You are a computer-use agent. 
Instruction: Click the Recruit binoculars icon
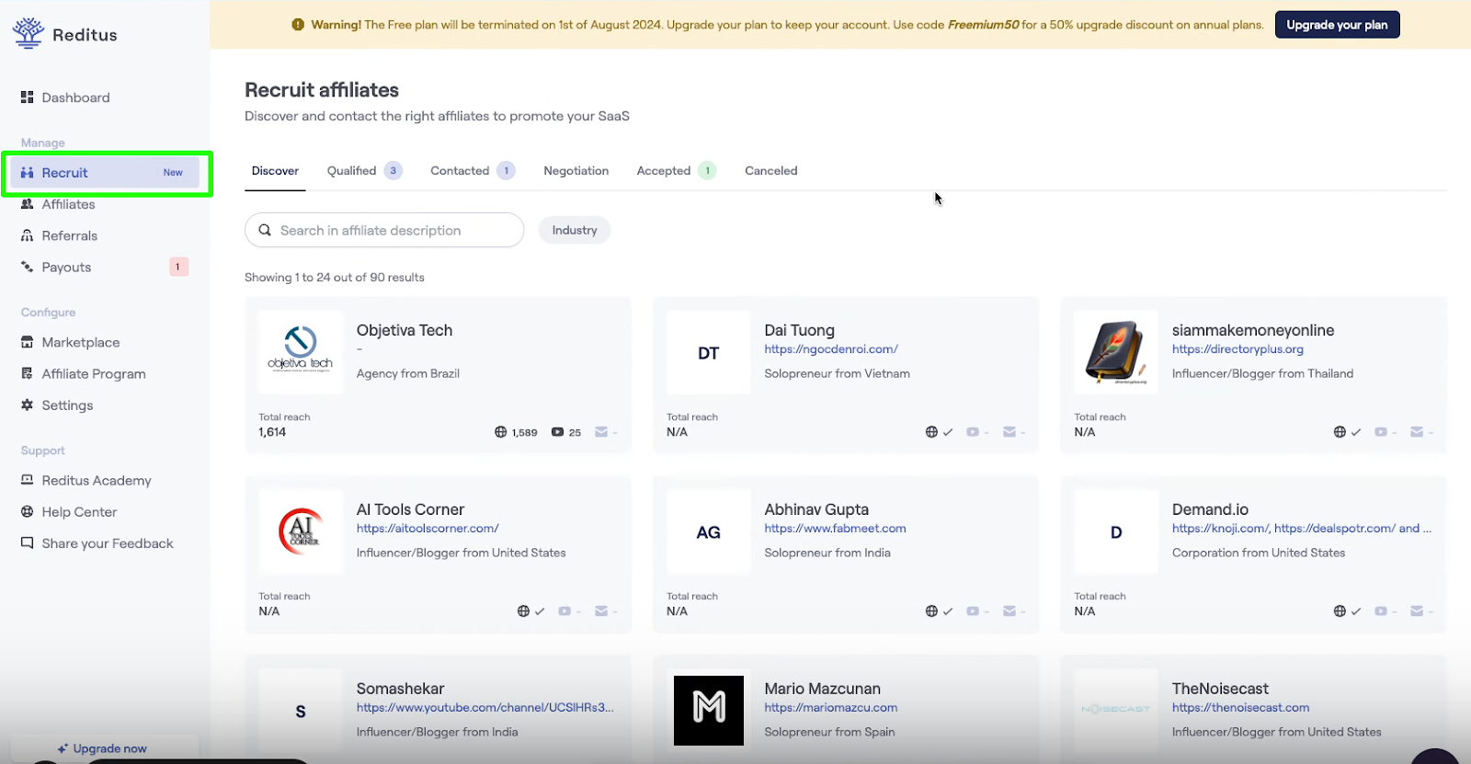point(27,173)
